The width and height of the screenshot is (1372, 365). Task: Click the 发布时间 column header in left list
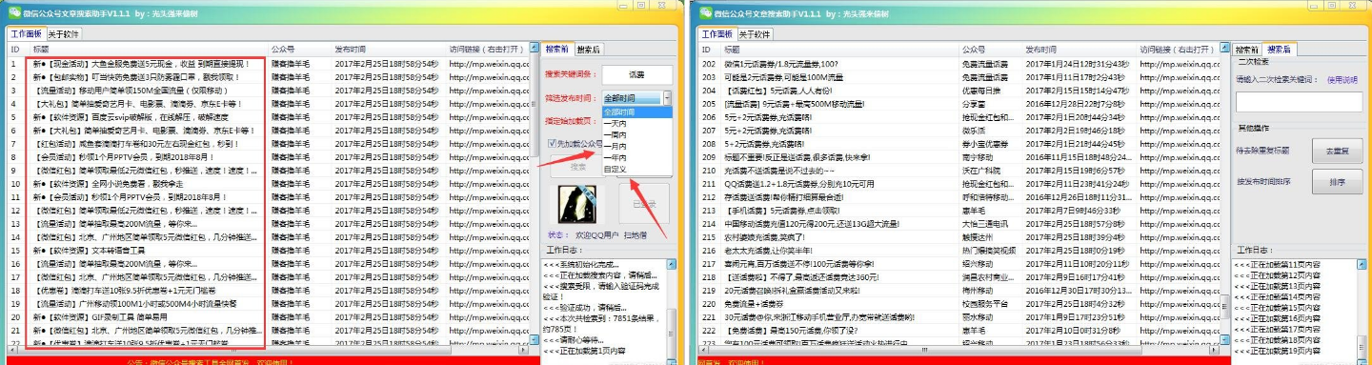pyautogui.click(x=351, y=49)
